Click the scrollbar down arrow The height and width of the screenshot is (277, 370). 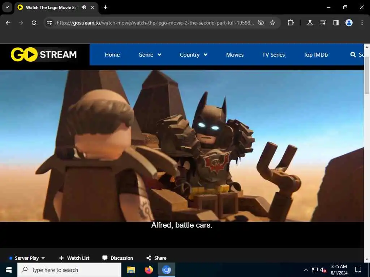(367, 259)
